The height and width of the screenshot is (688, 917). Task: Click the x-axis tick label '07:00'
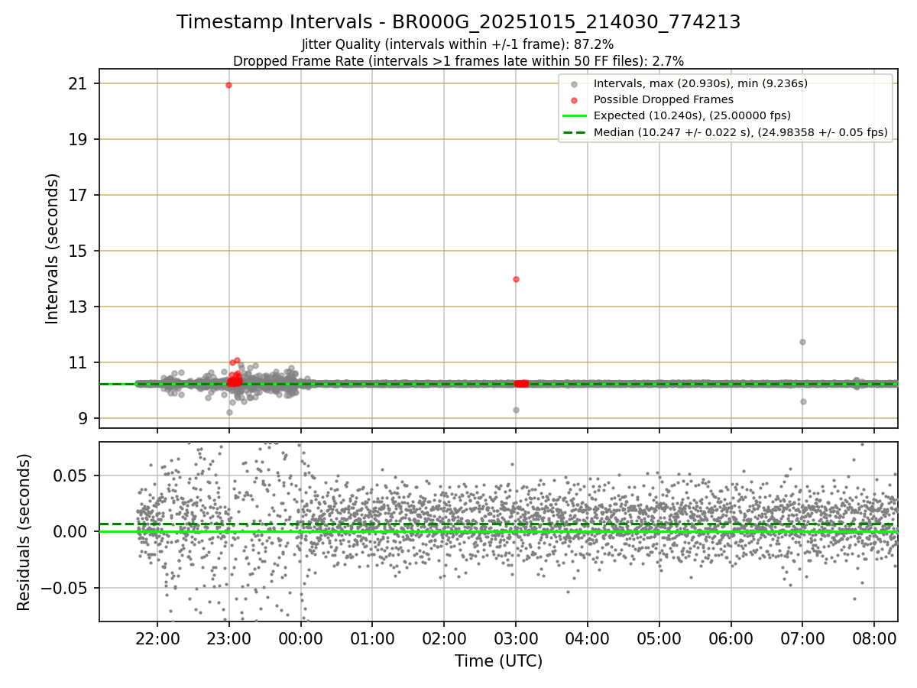(x=802, y=639)
